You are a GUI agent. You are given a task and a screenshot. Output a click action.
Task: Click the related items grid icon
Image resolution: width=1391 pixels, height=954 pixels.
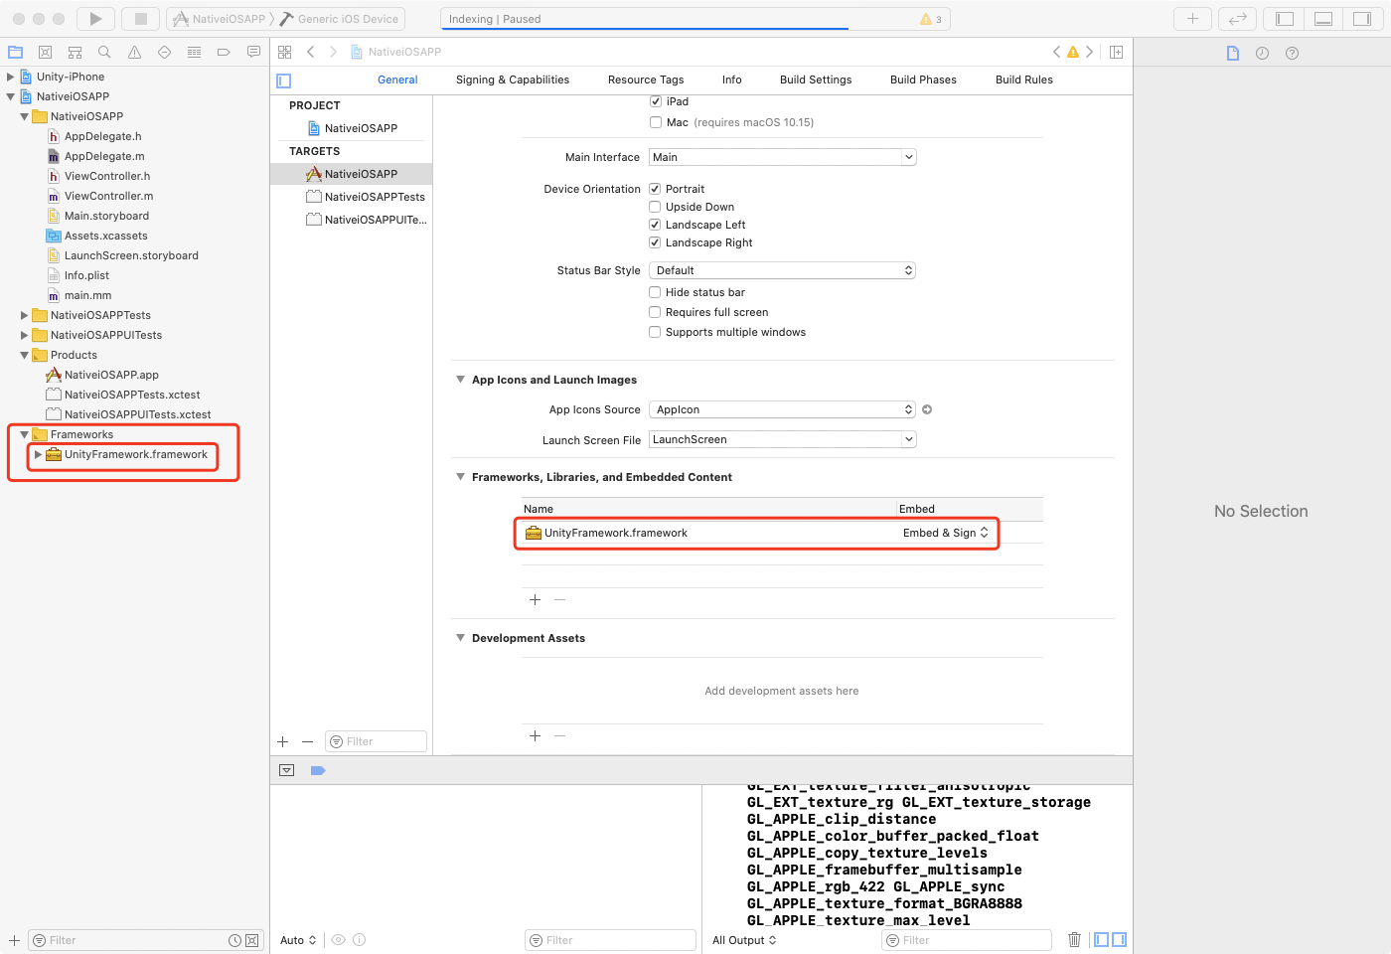(285, 52)
